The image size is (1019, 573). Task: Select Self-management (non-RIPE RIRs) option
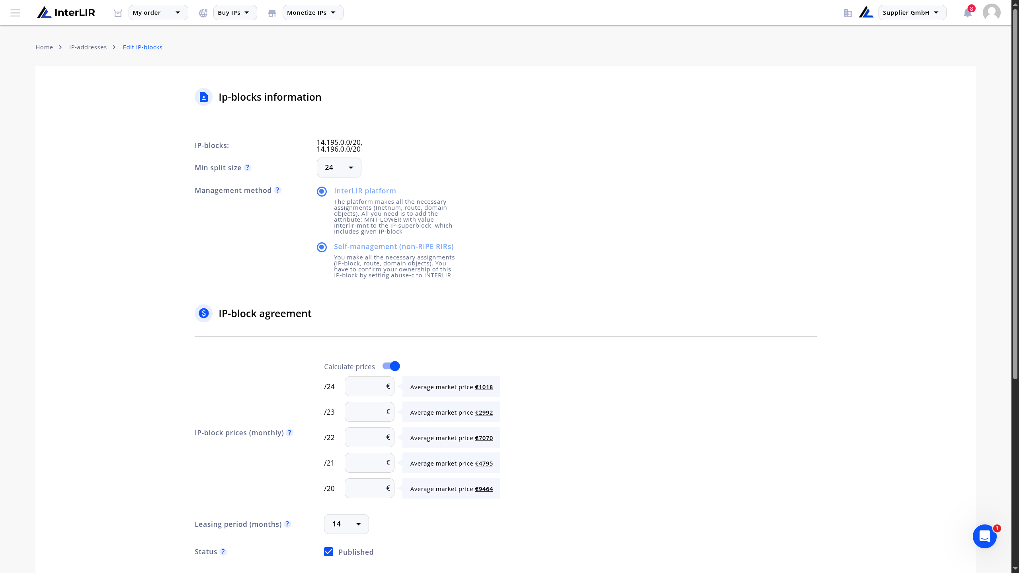pos(322,247)
